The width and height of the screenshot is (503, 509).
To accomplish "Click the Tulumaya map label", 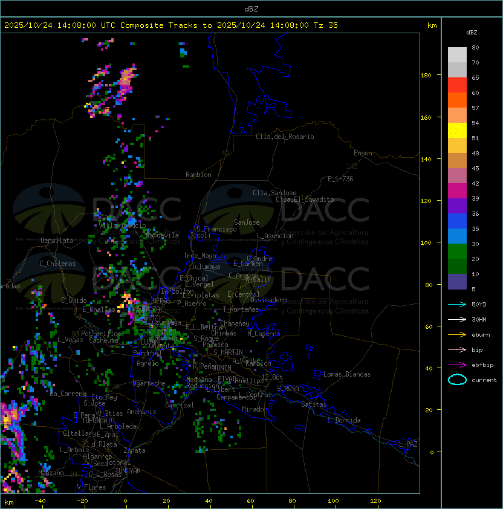I will (x=206, y=267).
